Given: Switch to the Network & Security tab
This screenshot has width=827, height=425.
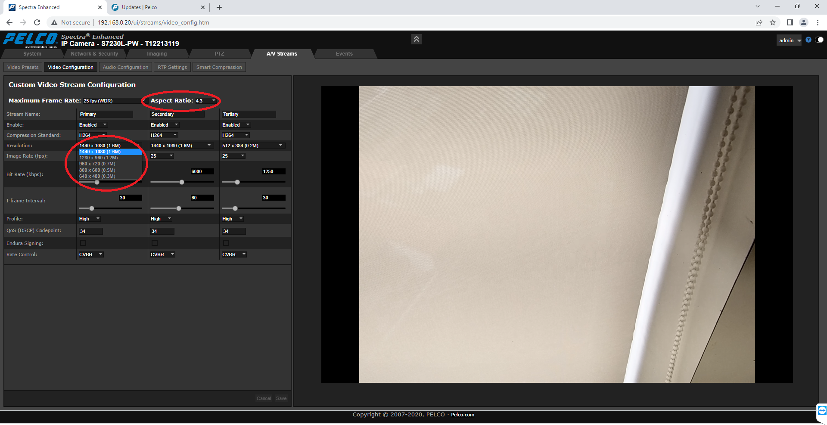Looking at the screenshot, I should click(94, 54).
